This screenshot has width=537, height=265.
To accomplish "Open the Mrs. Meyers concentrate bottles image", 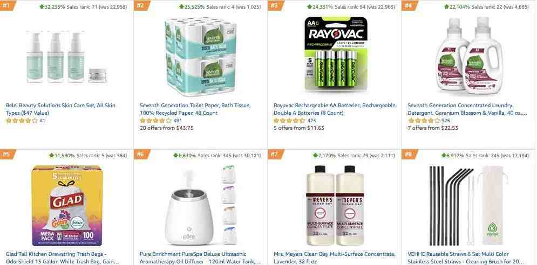I will pos(335,206).
